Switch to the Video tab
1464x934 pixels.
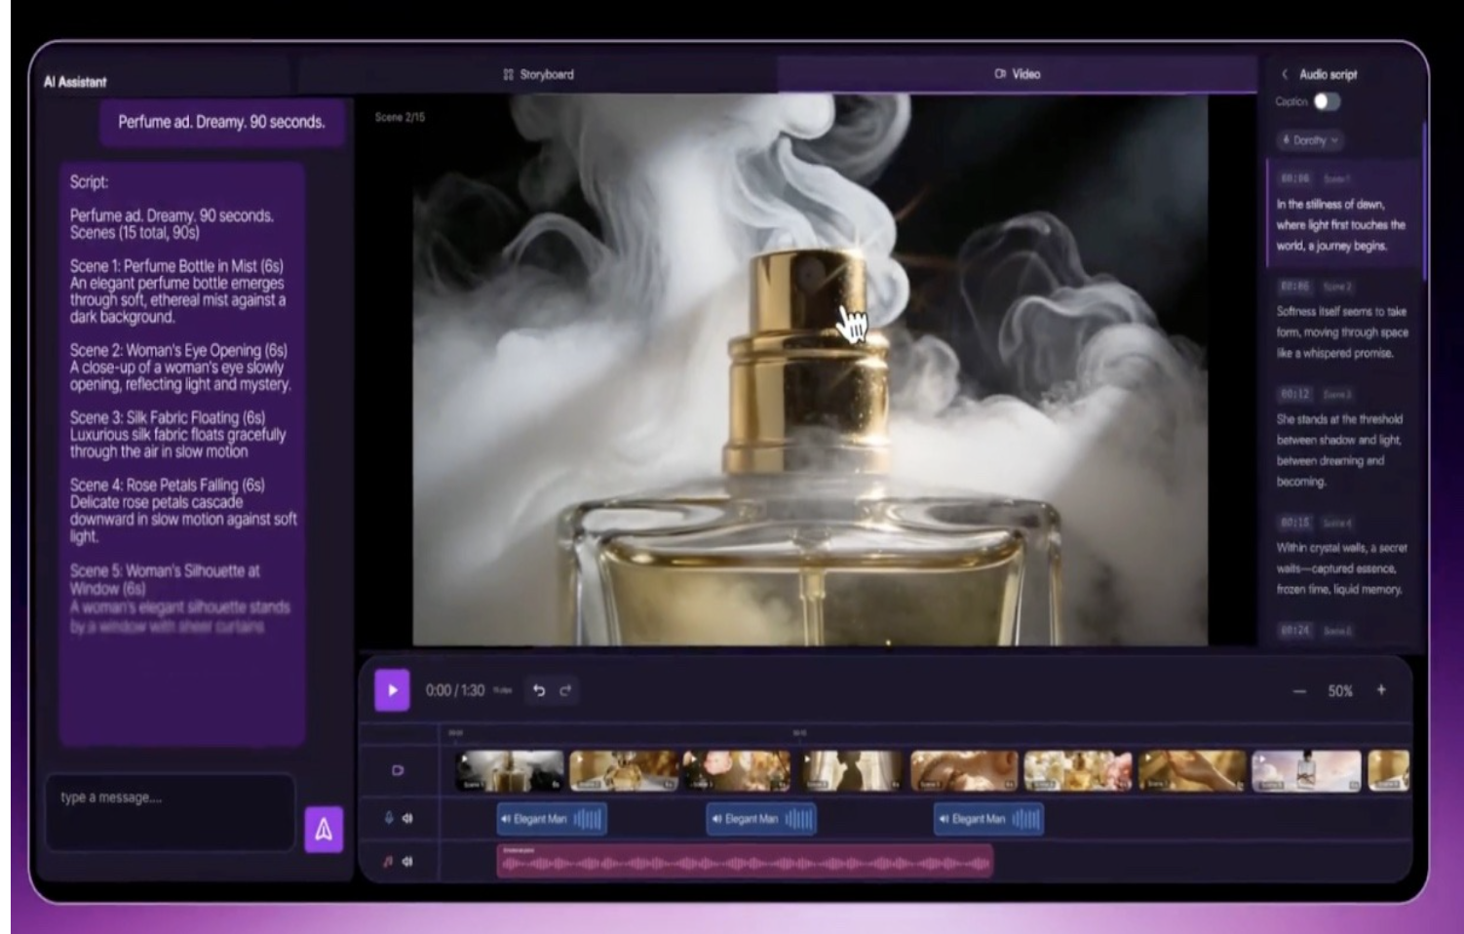pyautogui.click(x=1017, y=74)
